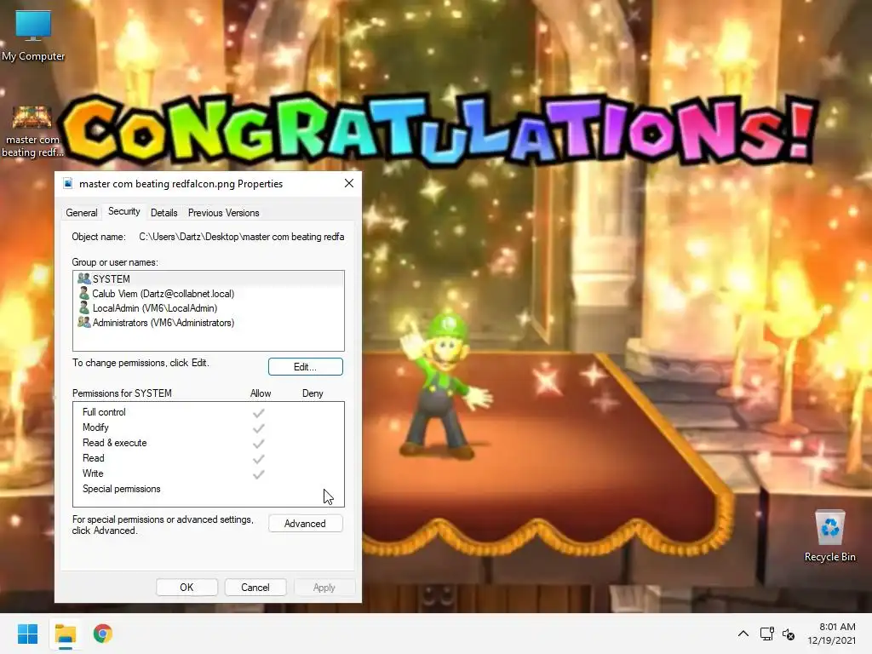
Task: Confirm the dialog with OK
Action: (186, 588)
